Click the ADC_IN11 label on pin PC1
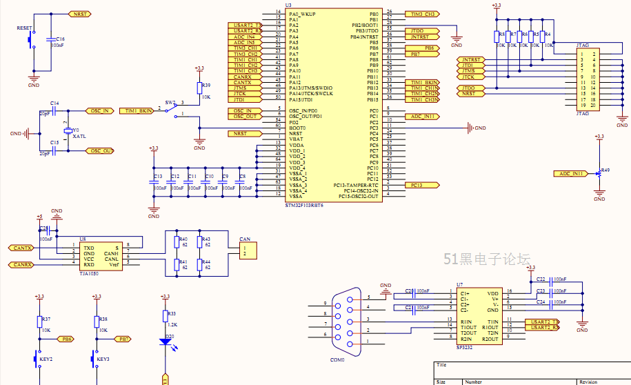 (x=423, y=117)
